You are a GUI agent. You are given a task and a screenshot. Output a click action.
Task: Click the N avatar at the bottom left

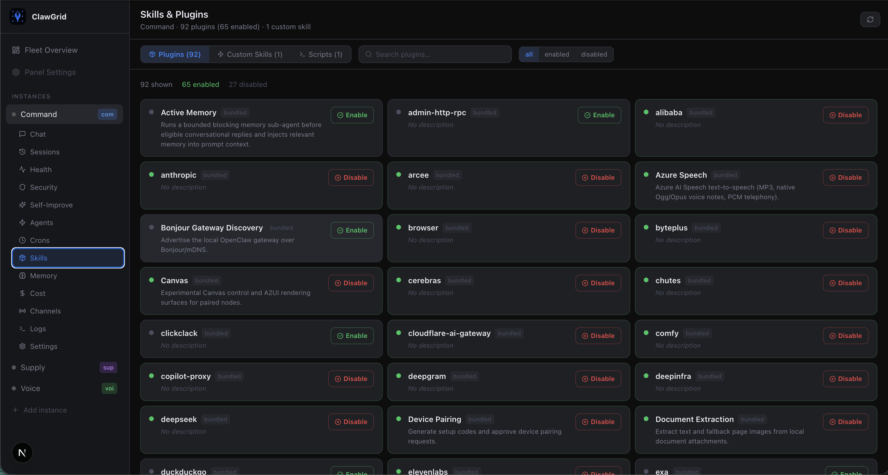click(x=22, y=453)
